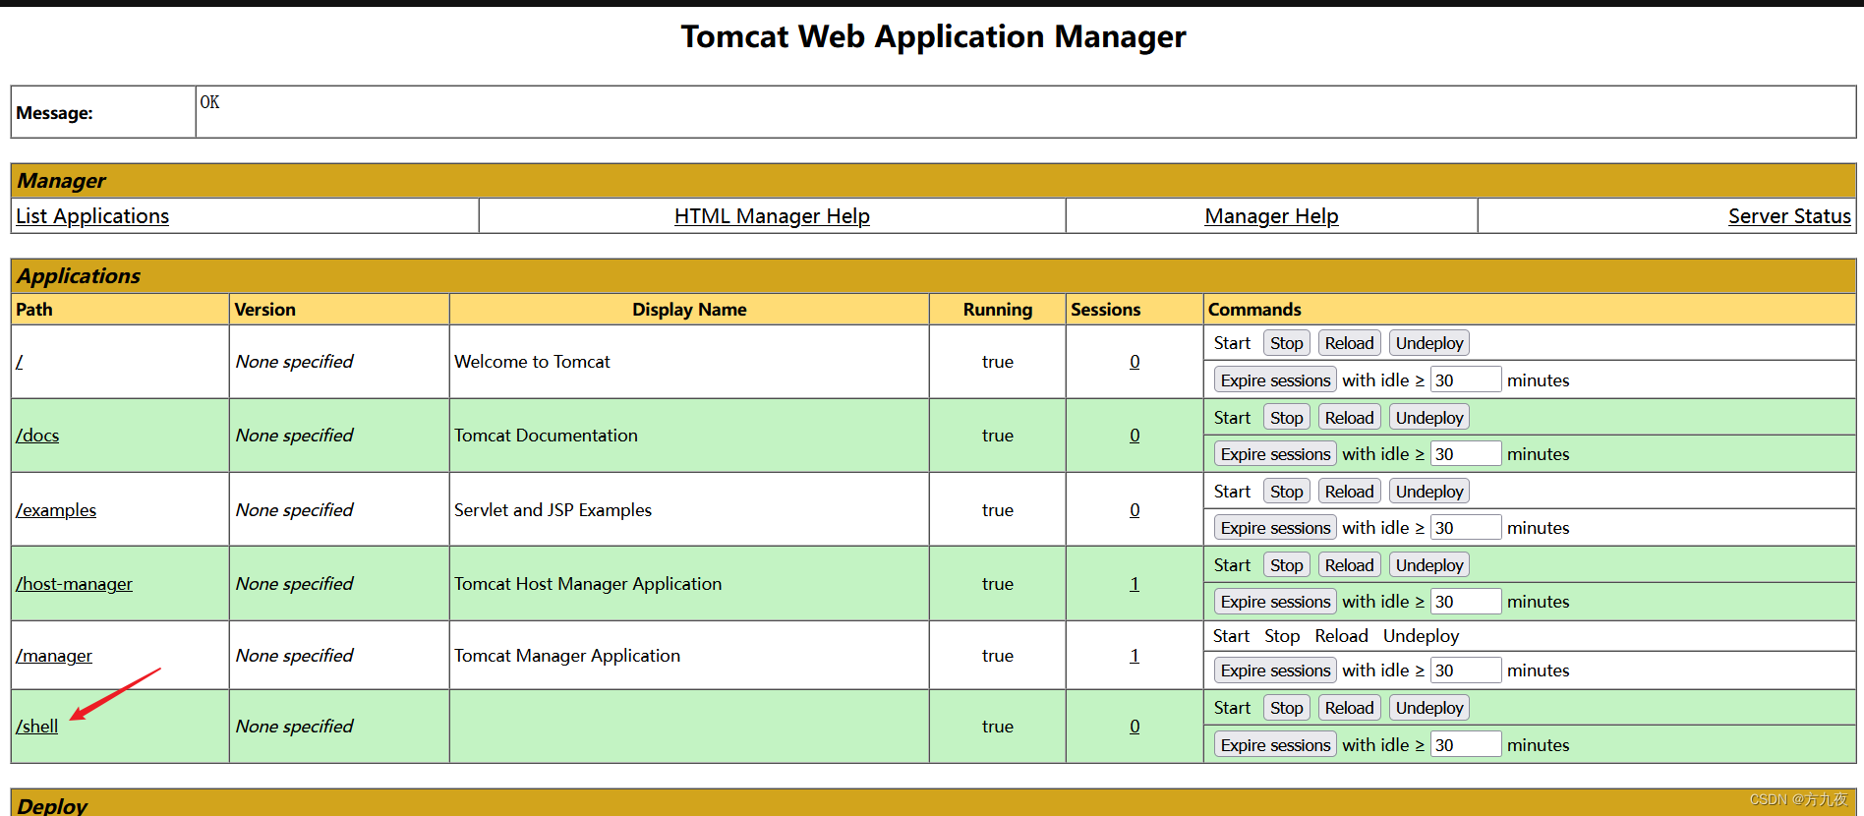
Task: Open the root "/" path link
Action: click(20, 362)
